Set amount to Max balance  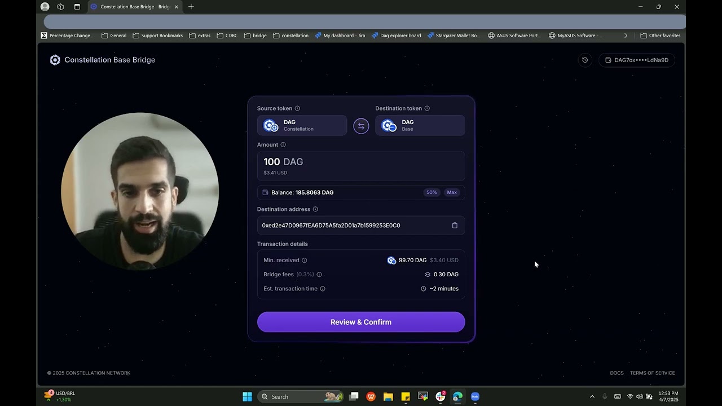[x=452, y=192]
